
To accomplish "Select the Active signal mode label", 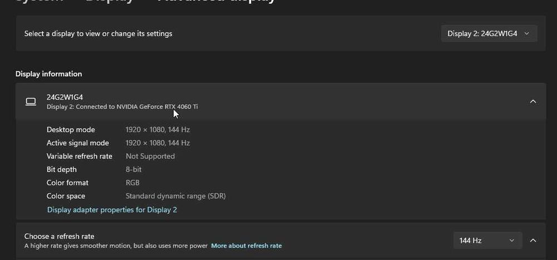I will coord(78,143).
